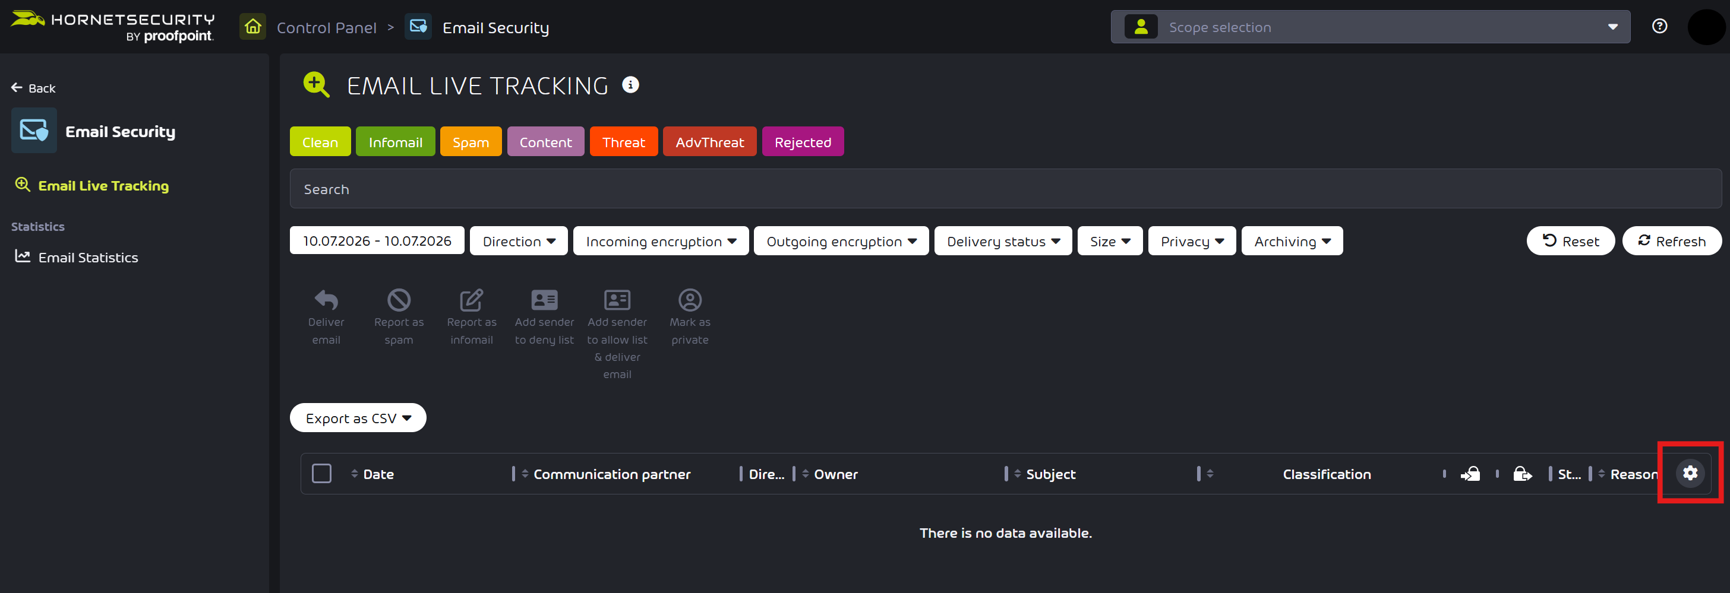
Task: Go Back in the sidebar
Action: (x=33, y=88)
